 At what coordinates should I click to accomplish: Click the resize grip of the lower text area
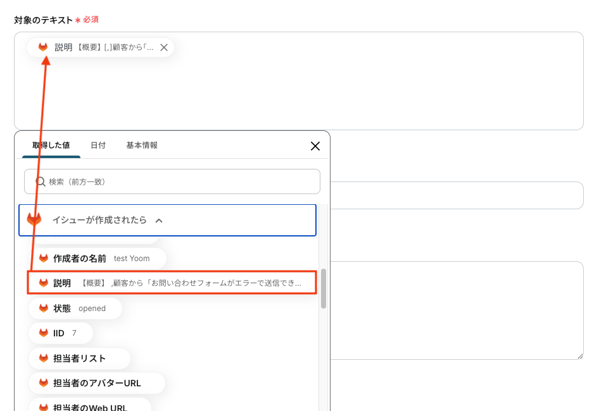coord(580,356)
